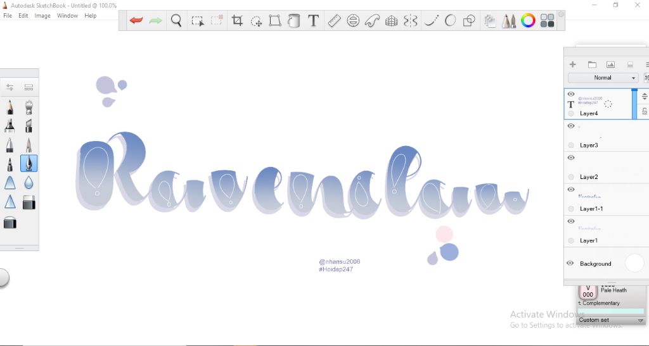
Task: Select the Layer1 layer row
Action: click(x=607, y=231)
